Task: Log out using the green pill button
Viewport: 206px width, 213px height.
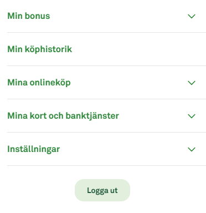Action: click(102, 190)
